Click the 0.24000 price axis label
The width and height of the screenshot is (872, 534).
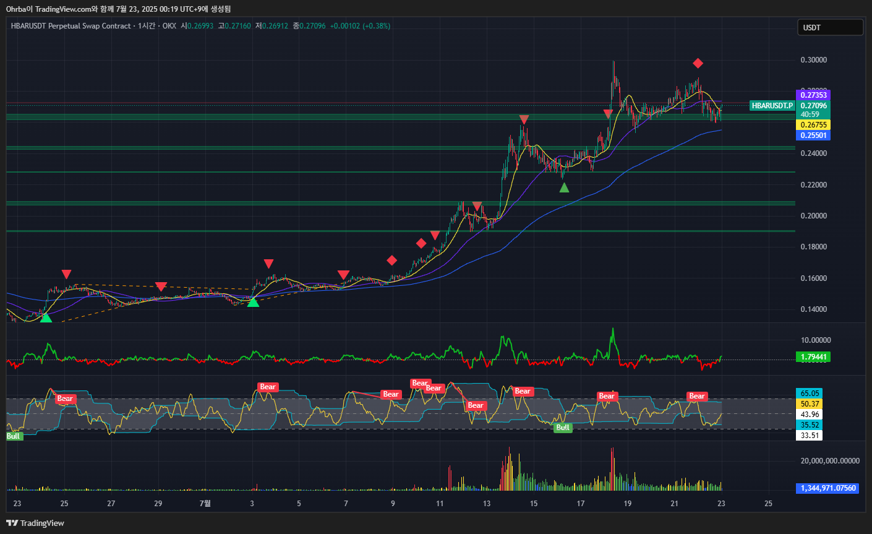point(814,153)
